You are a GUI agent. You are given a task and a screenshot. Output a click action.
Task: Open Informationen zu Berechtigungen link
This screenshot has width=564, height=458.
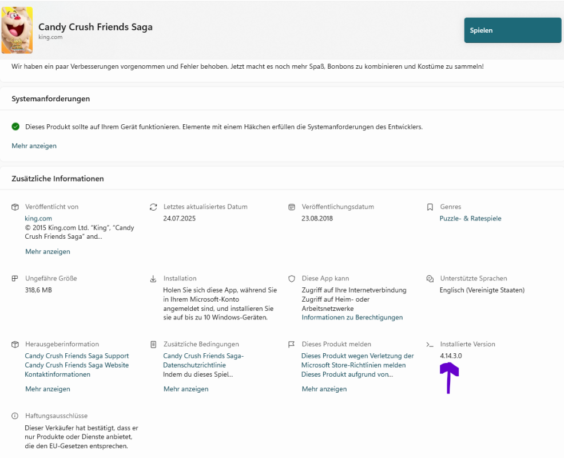pyautogui.click(x=352, y=317)
